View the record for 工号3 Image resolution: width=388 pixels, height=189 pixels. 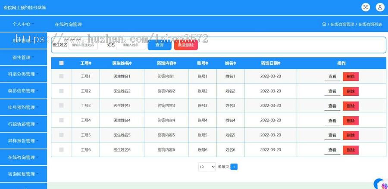[x=332, y=106]
